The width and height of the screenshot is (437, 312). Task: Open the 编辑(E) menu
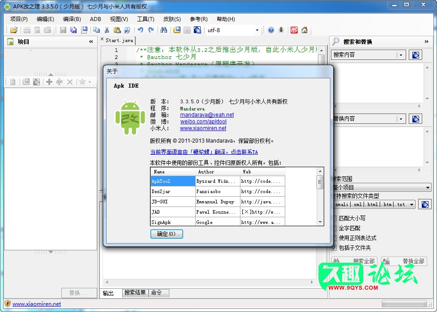click(x=45, y=19)
